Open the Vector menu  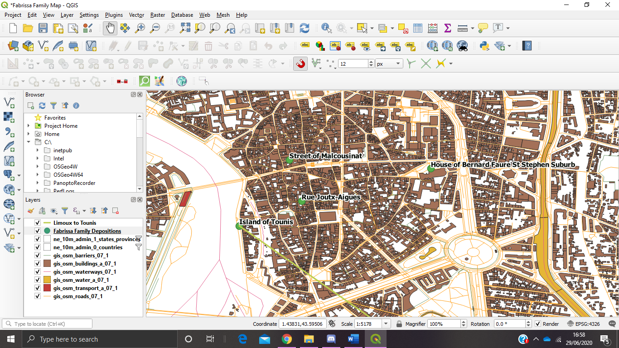tap(136, 15)
